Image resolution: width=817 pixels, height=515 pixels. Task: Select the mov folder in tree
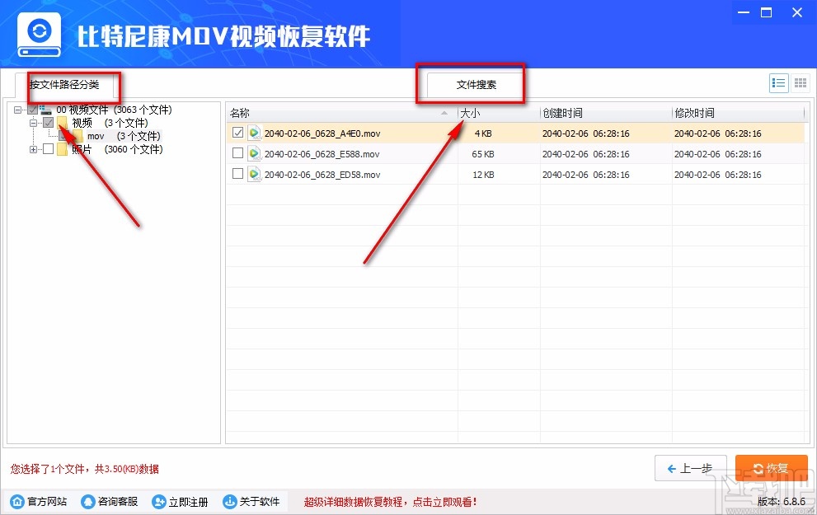pos(96,135)
